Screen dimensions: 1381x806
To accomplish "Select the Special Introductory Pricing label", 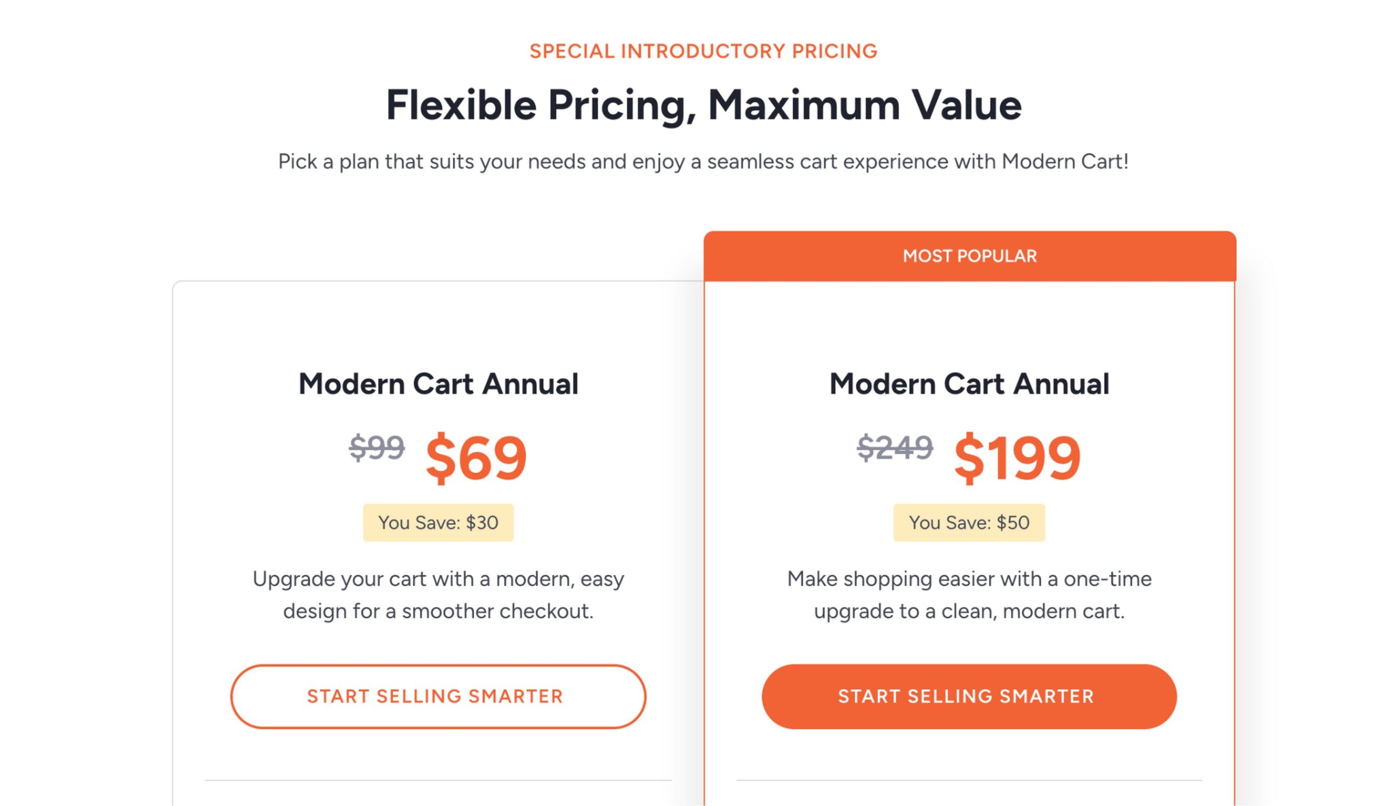I will (703, 51).
